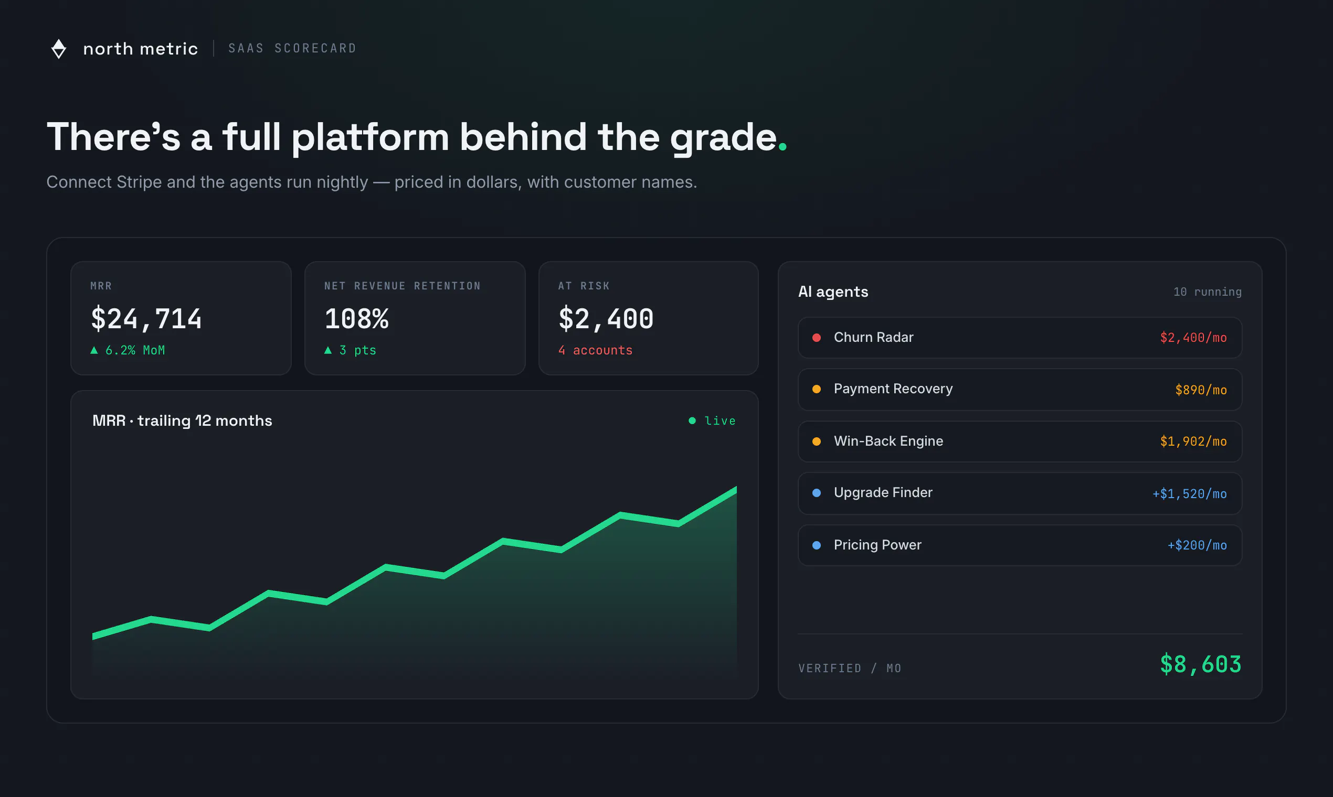Click the 'live' indicator label
The width and height of the screenshot is (1333, 797).
coord(720,421)
